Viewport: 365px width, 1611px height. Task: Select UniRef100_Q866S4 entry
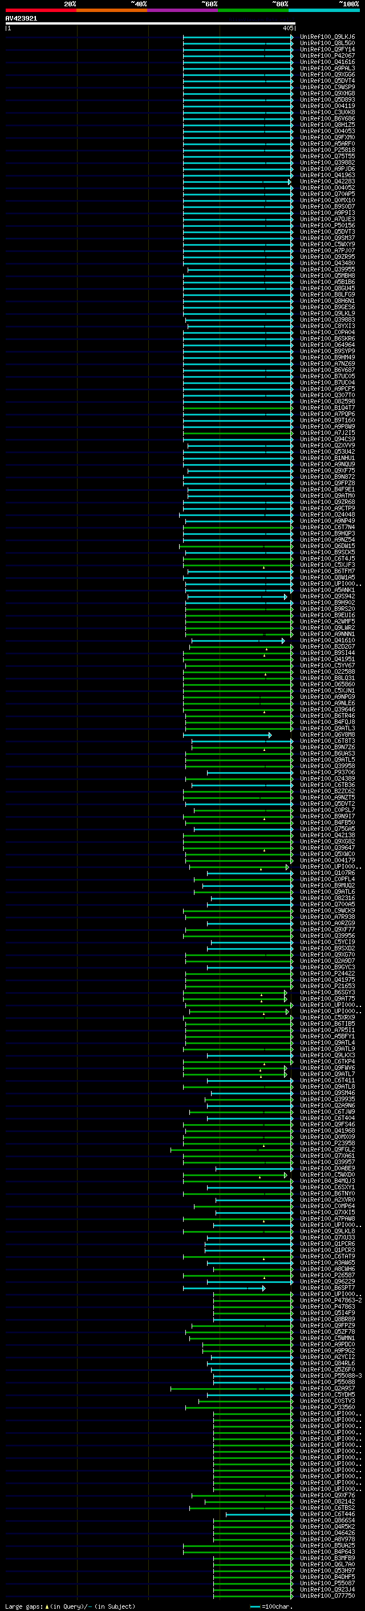[327, 1520]
